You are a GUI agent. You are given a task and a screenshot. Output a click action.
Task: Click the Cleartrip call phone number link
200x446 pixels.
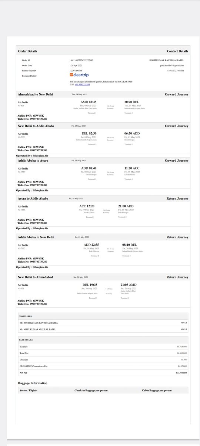coord(82,85)
